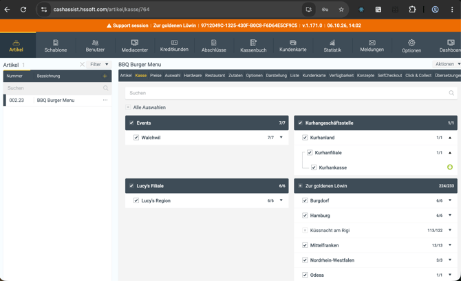Switch to the Zutaten tab

(x=235, y=76)
